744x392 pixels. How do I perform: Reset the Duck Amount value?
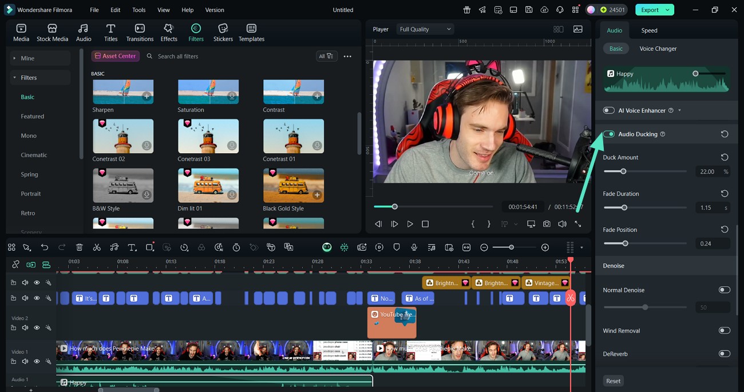725,157
